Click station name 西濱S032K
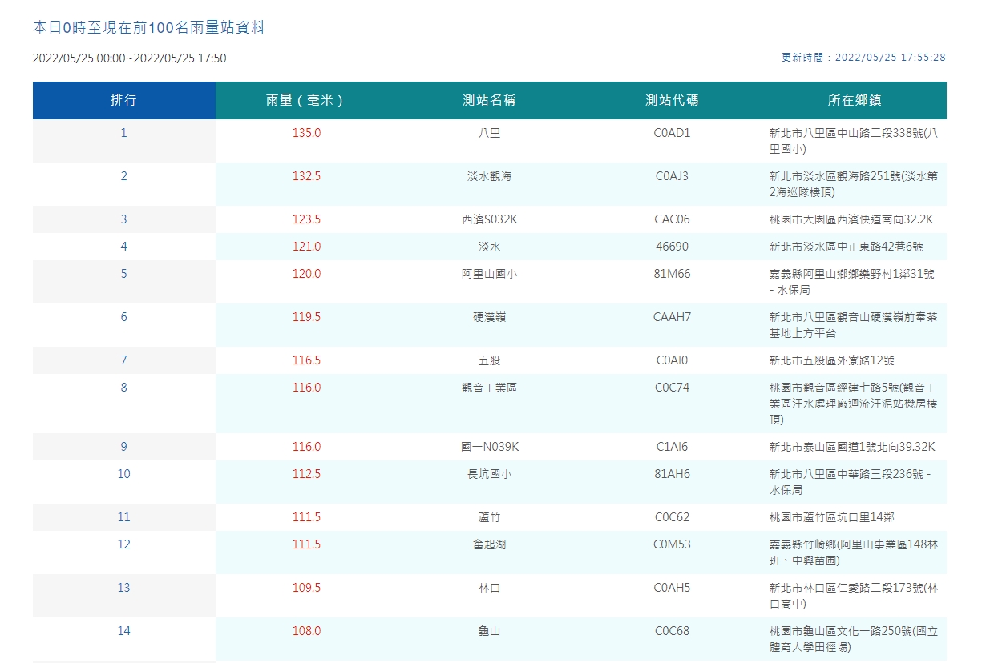 [x=489, y=219]
